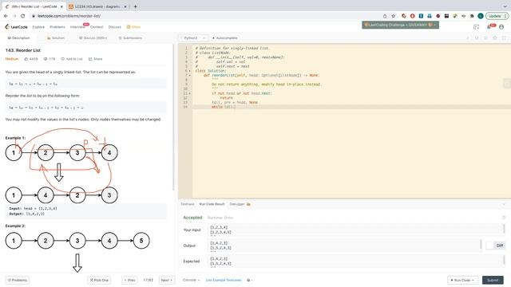Open the Run Code dropdown button
The height and width of the screenshot is (287, 511).
pos(463,280)
